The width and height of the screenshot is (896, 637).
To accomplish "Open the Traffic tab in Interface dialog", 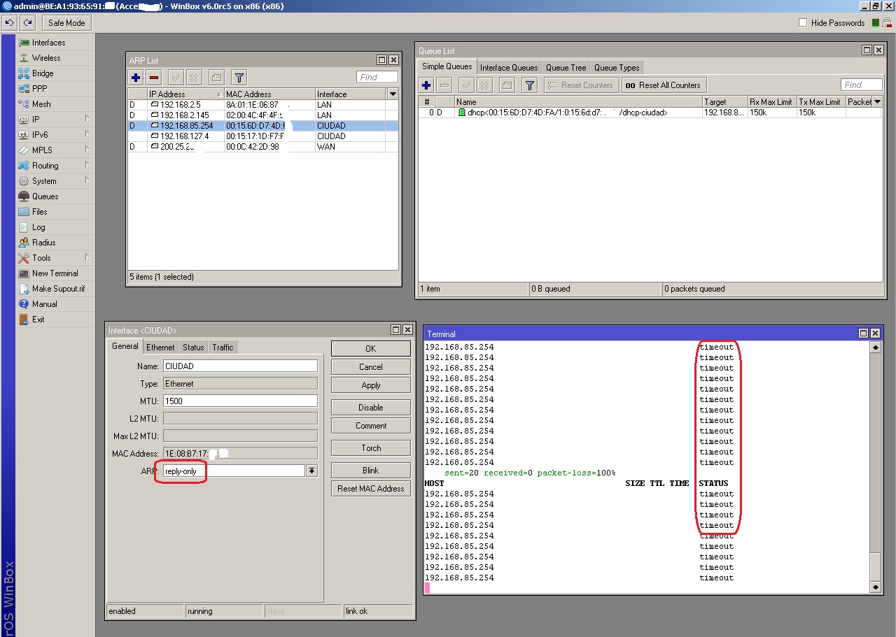I will coord(223,348).
